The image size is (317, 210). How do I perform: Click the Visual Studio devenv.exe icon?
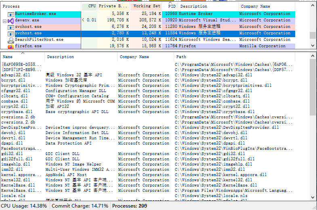pos(10,20)
